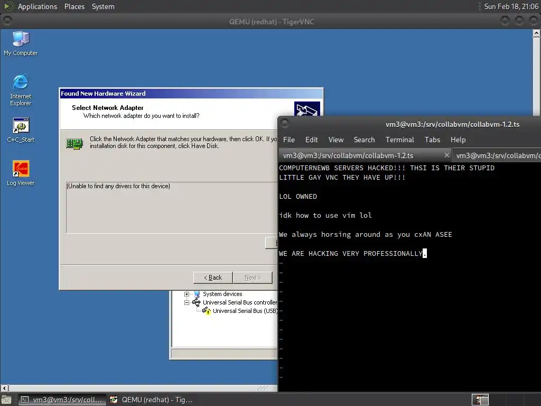Viewport: 541px width, 406px height.
Task: Click the Universal Serial Bus (USB) tree item
Action: pos(245,311)
